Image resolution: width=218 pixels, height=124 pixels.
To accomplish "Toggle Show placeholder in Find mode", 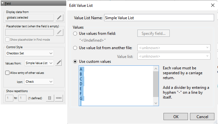I will (x=7, y=40).
